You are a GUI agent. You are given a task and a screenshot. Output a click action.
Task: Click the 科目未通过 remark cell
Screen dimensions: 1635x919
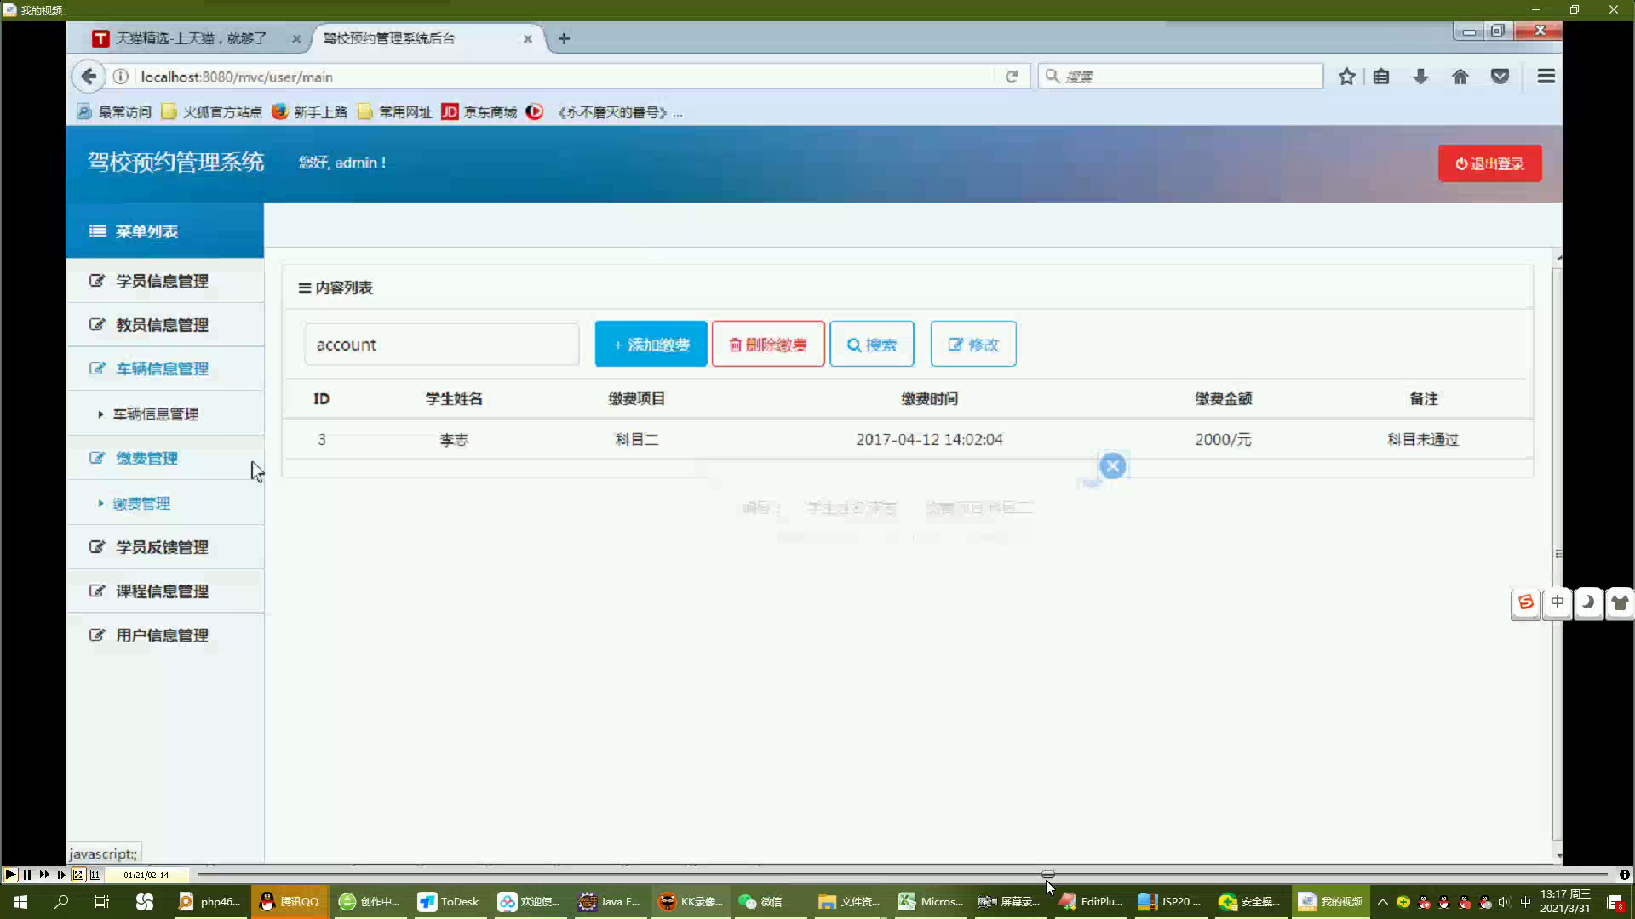click(x=1423, y=440)
